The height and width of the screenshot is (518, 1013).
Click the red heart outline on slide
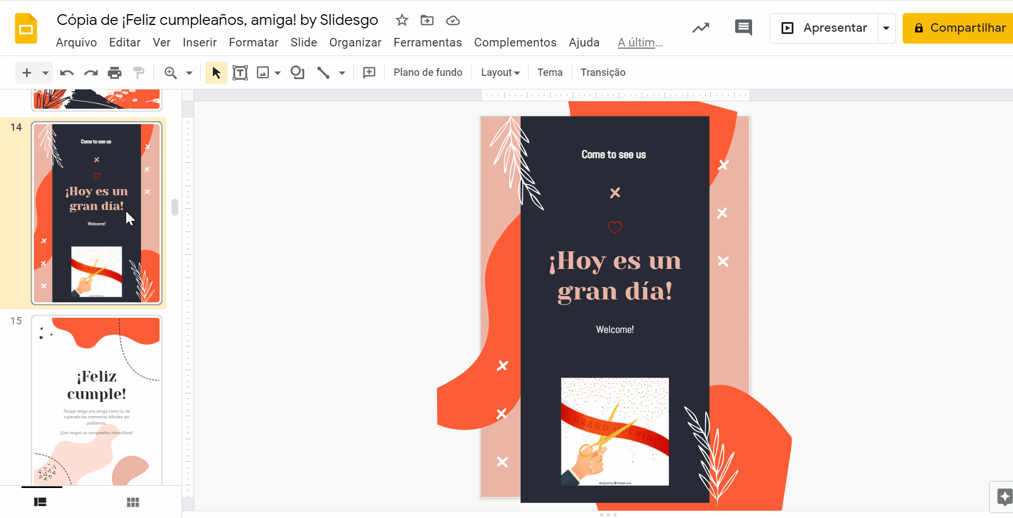[615, 227]
